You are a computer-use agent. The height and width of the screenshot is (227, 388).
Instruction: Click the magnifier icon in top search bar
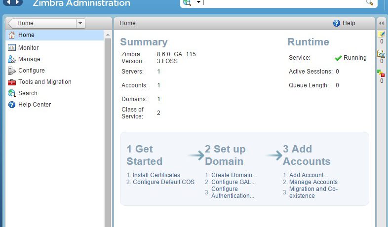pyautogui.click(x=369, y=3)
